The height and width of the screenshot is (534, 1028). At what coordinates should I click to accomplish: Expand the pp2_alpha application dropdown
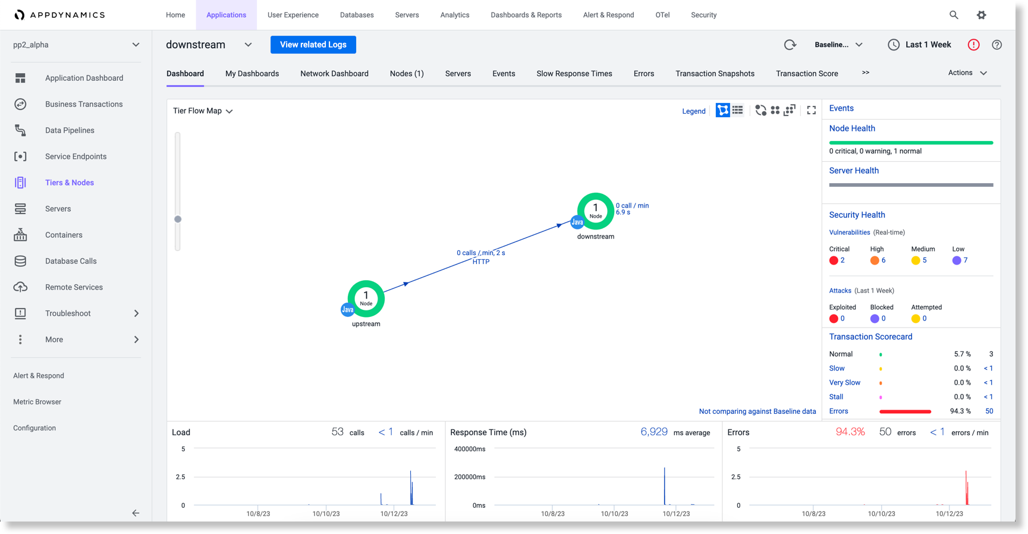tap(136, 45)
